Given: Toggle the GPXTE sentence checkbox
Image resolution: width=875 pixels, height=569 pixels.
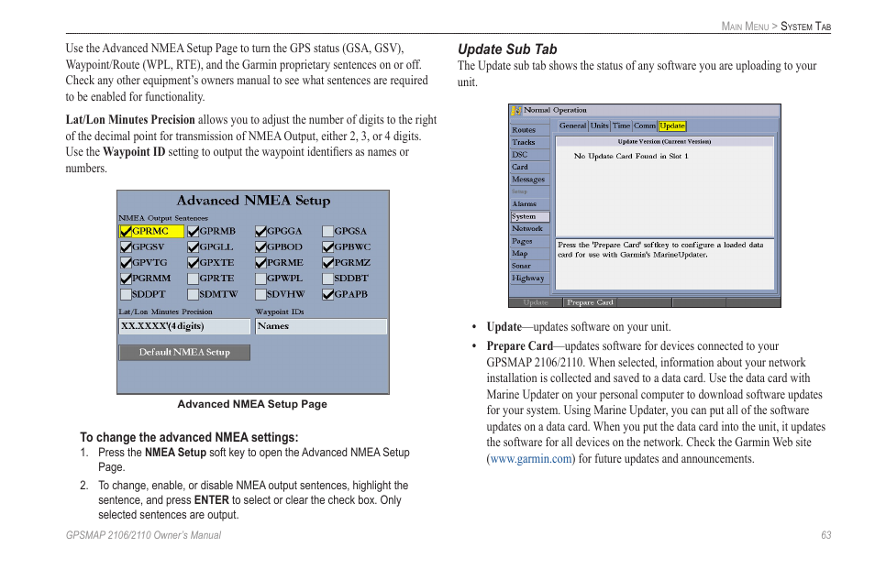Looking at the screenshot, I should point(194,262).
